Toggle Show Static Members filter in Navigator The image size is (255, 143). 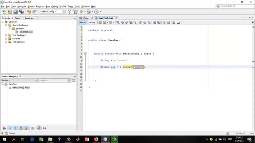point(16,128)
